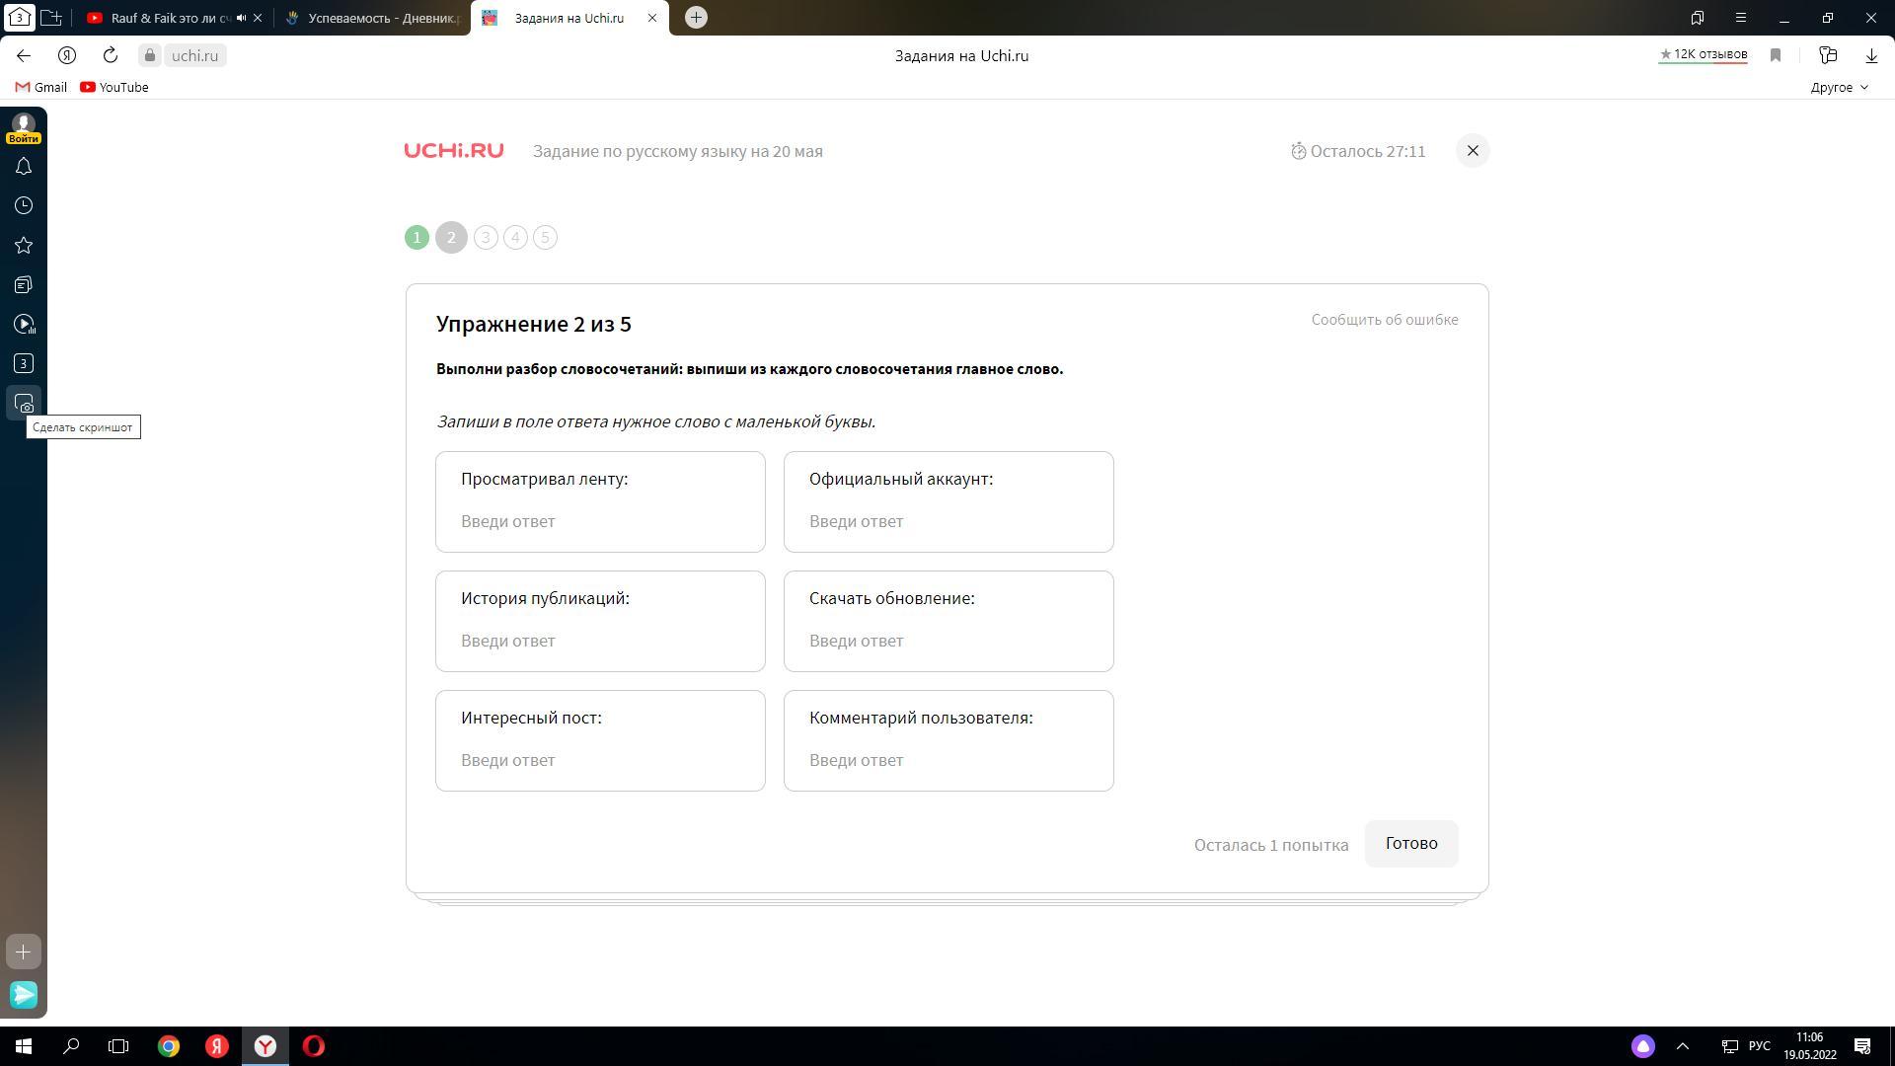Expand the Другое bookmarks folder

pos(1839,87)
